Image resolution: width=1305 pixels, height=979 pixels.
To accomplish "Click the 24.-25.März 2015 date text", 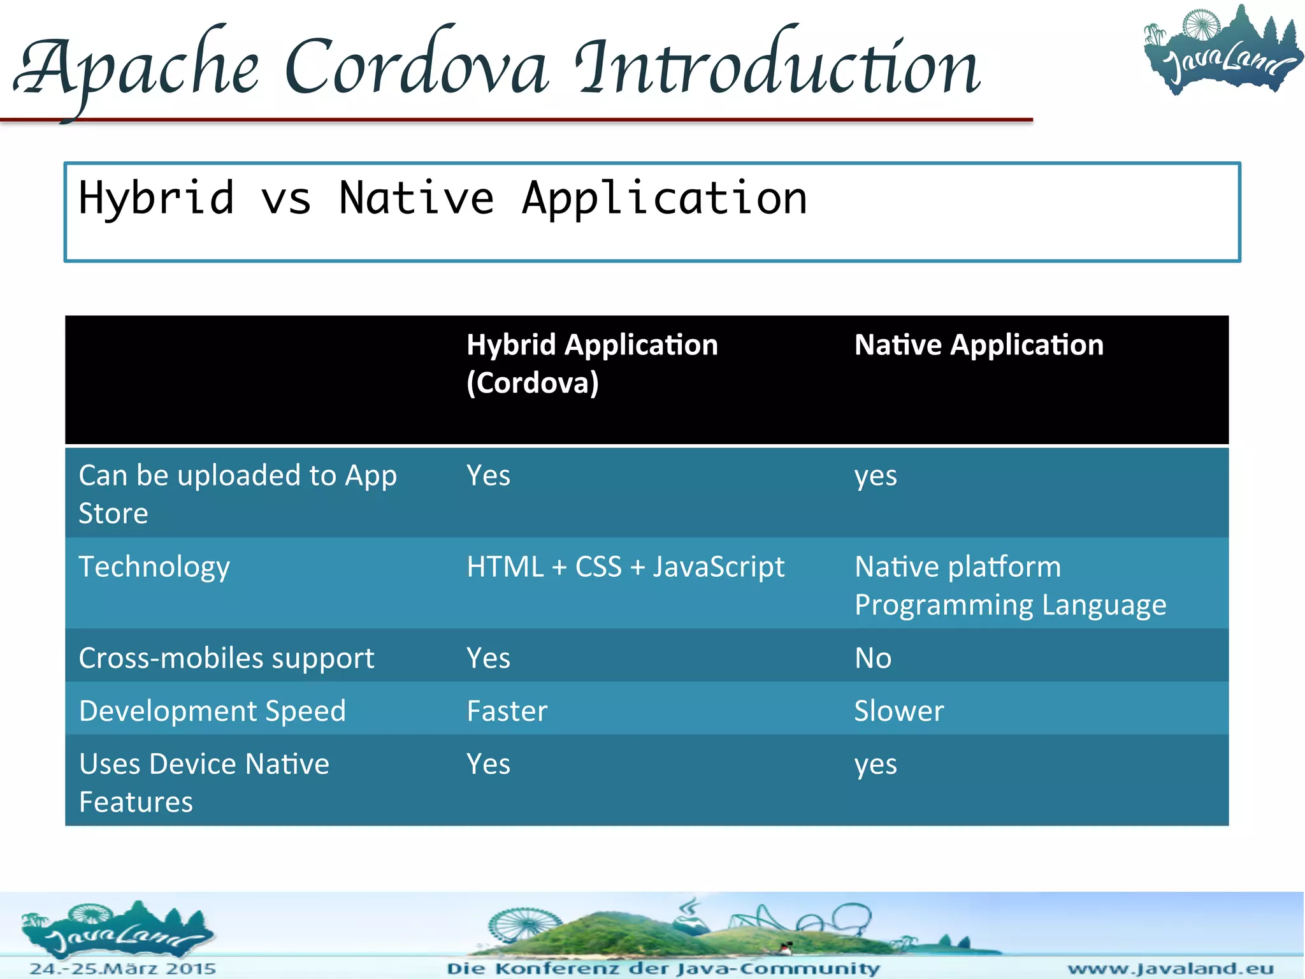I will point(123,969).
